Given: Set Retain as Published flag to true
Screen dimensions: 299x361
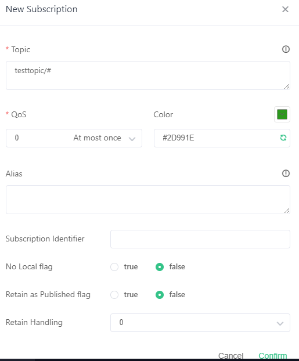Looking at the screenshot, I should (x=114, y=295).
